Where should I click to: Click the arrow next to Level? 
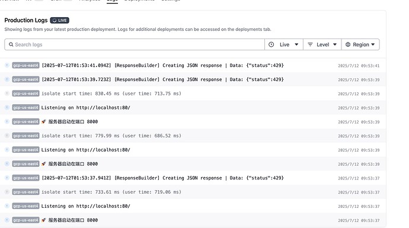[335, 44]
